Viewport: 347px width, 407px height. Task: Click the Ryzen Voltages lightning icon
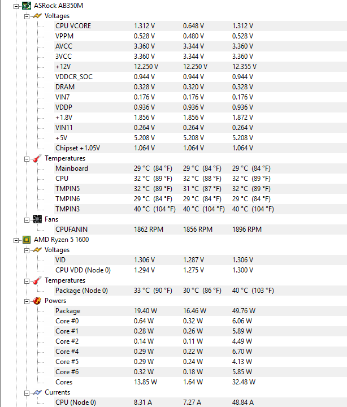point(37,250)
